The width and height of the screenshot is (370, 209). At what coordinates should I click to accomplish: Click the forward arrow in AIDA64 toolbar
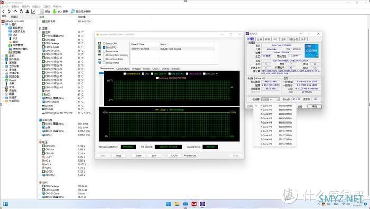9,11
